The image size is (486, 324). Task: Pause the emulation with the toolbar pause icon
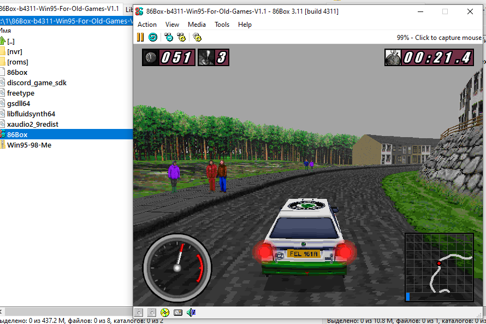140,38
